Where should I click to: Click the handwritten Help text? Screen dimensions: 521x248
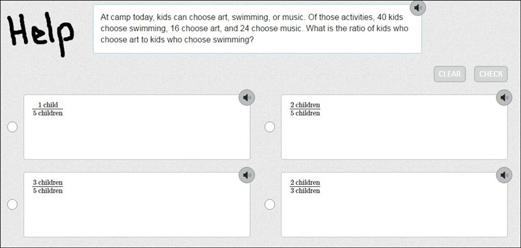click(40, 33)
